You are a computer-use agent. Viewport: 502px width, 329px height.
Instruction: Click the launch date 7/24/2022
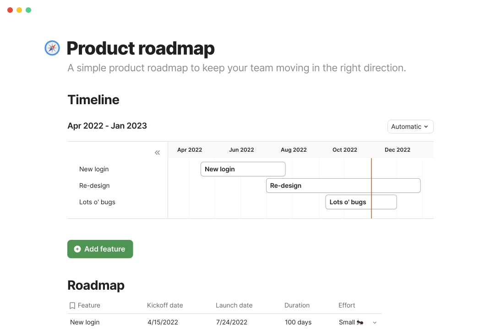[x=231, y=322]
